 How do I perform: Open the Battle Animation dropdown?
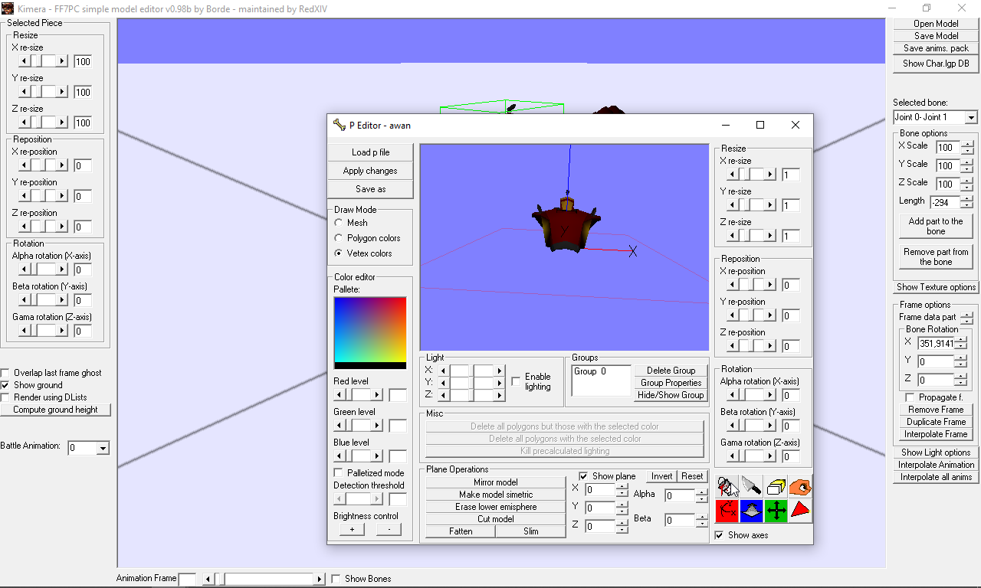103,448
